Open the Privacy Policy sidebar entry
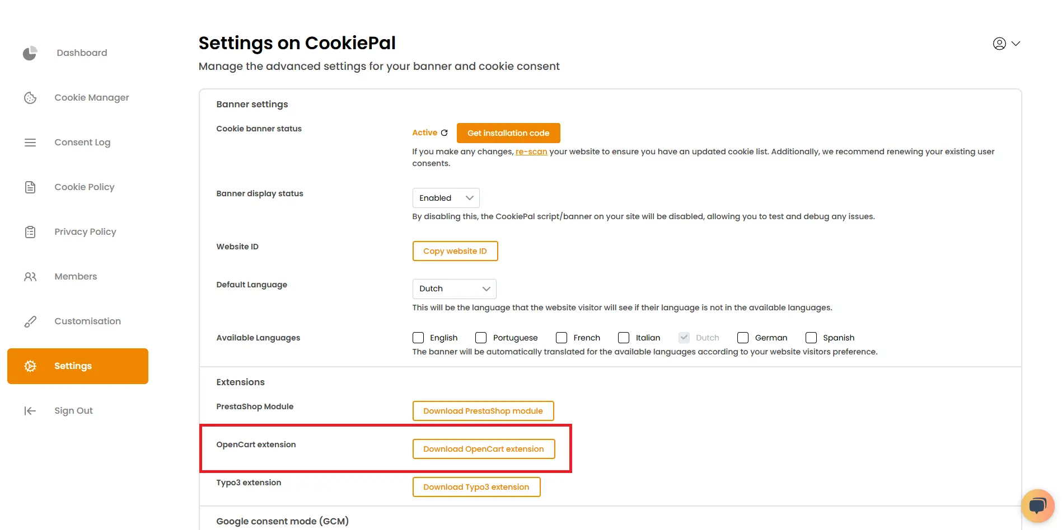This screenshot has width=1062, height=530. pos(85,231)
